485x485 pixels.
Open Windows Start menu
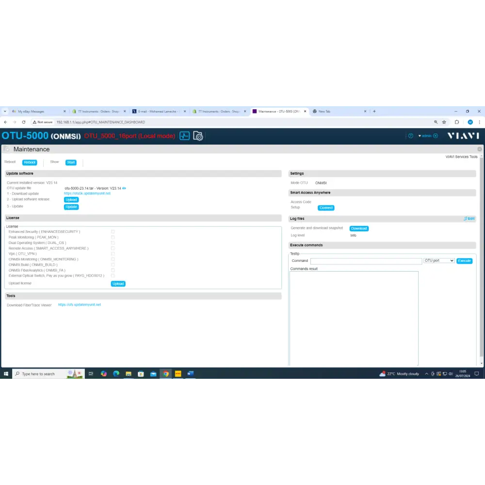[x=6, y=373]
